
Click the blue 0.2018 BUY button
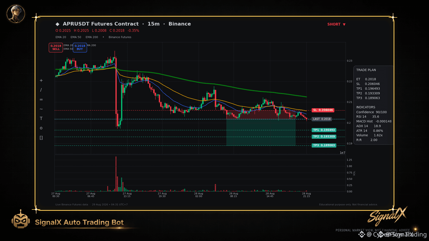tap(80, 47)
